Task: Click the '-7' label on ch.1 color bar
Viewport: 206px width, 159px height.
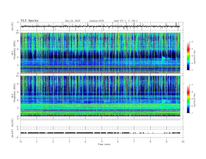Action: 192,70
